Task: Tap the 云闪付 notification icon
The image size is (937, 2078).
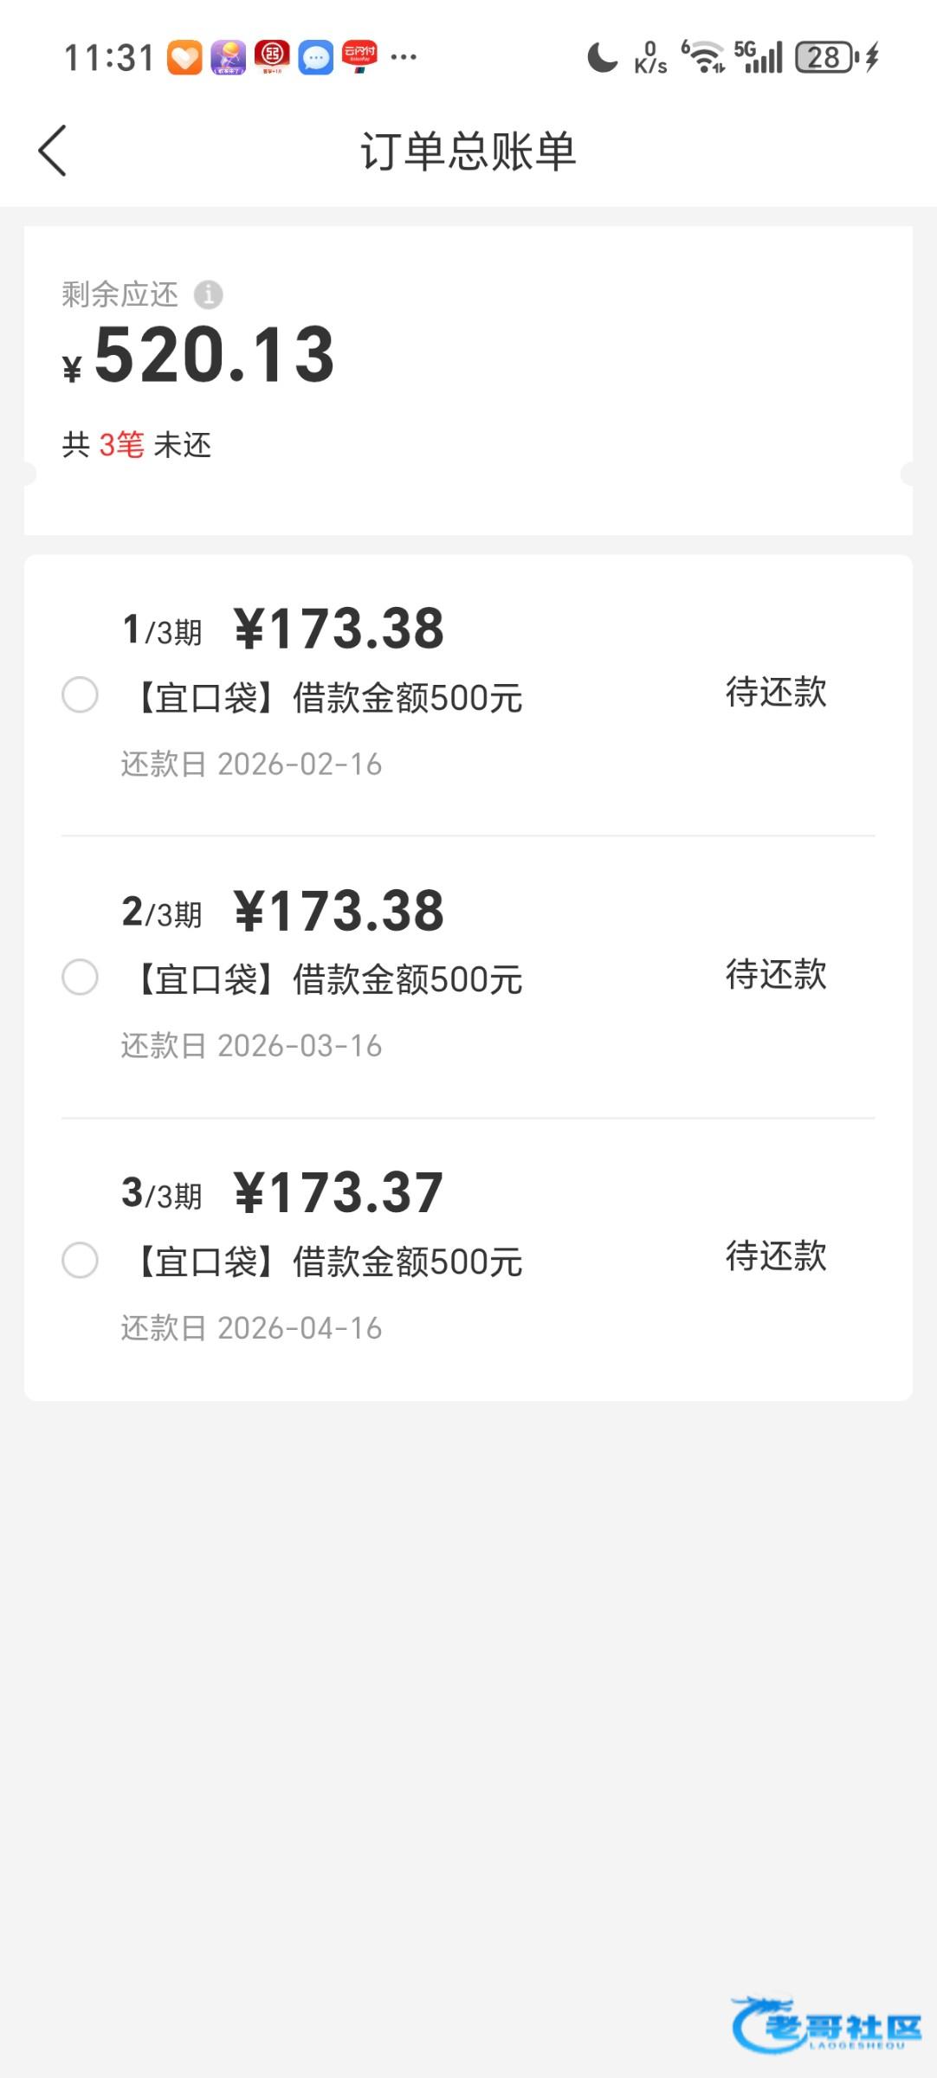Action: 359,57
